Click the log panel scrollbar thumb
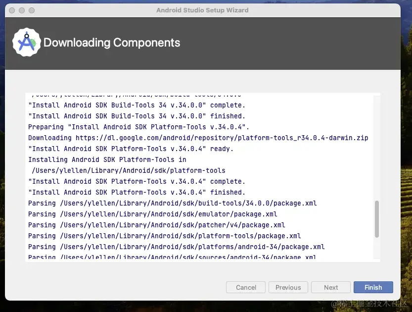The height and width of the screenshot is (312, 412). tap(377, 219)
